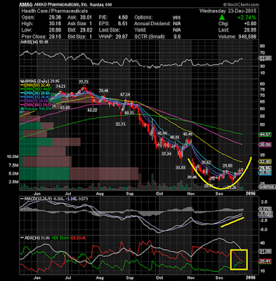Click the 67.14 price label

(x=125, y=95)
